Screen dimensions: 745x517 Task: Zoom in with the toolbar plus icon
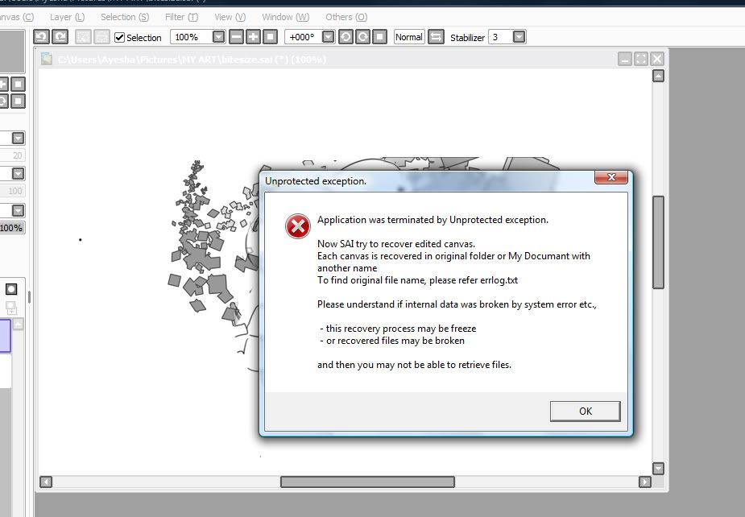point(253,37)
